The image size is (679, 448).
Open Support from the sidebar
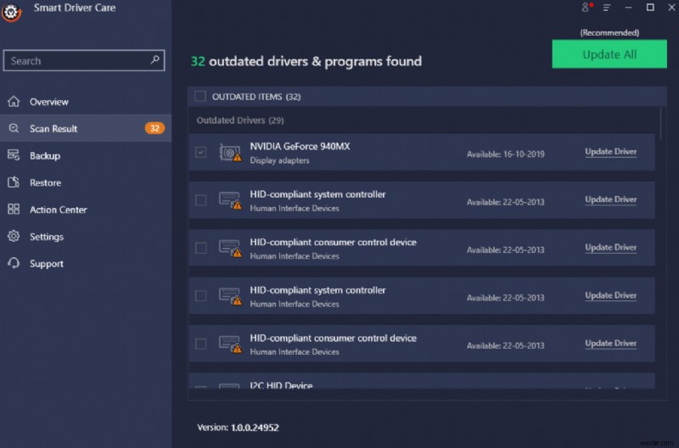[86, 263]
